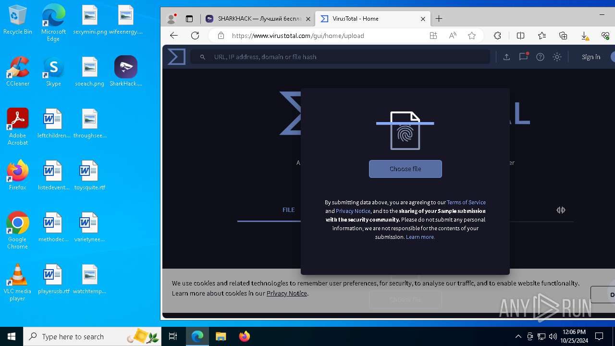Select wifeenergy image file on desktop

(126, 20)
